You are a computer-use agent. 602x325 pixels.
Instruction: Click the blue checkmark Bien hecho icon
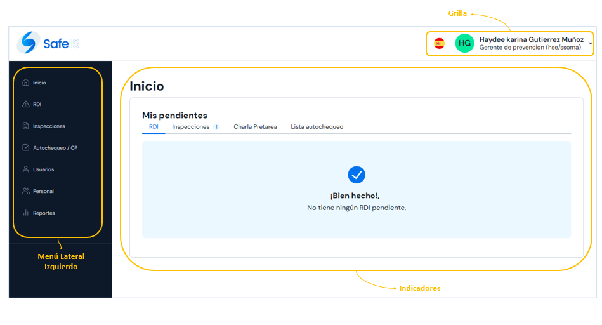coord(357,175)
